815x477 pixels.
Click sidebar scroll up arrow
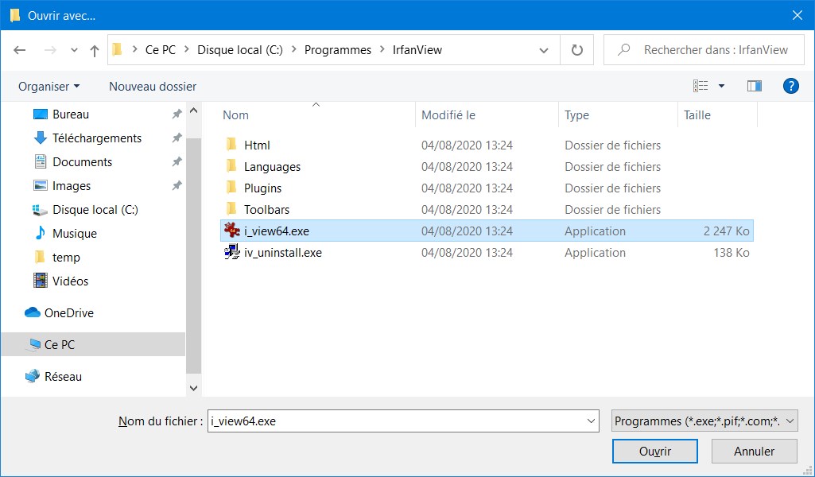[x=194, y=111]
